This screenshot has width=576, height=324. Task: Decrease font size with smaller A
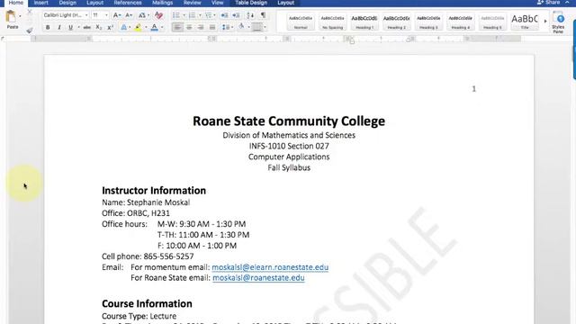pos(128,15)
